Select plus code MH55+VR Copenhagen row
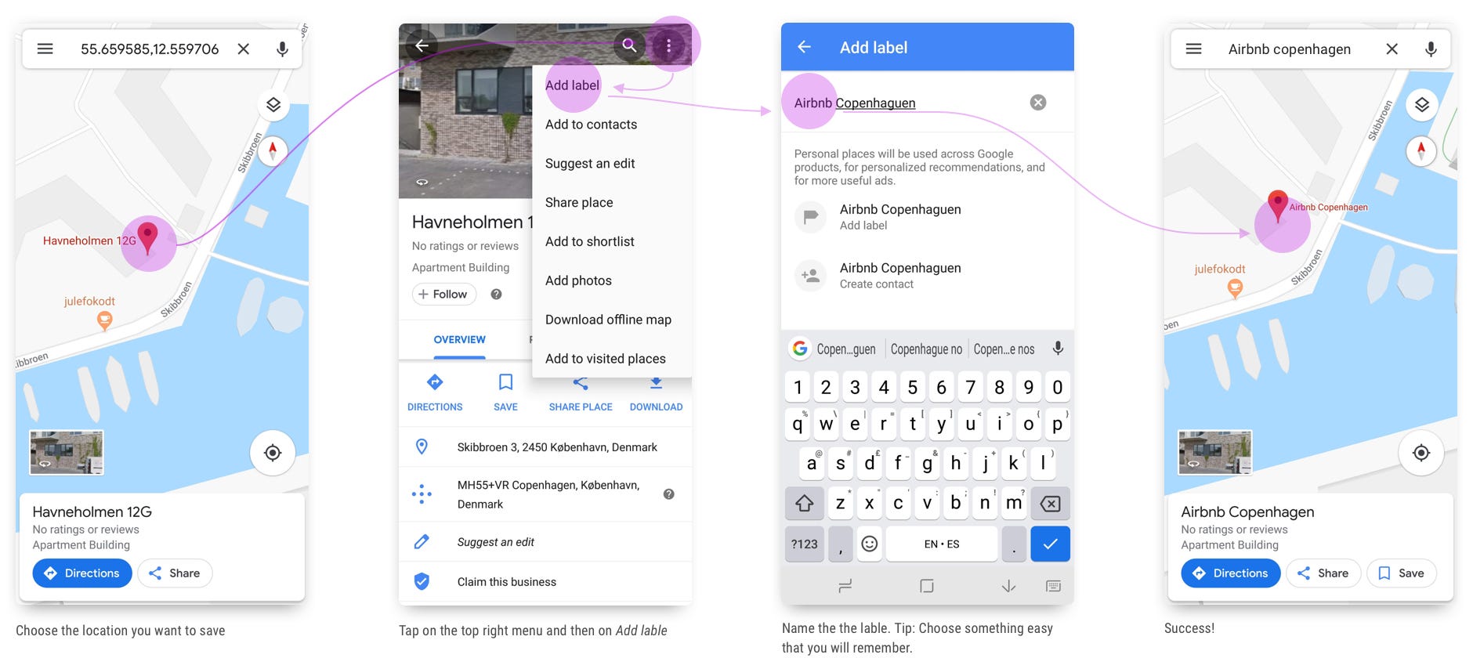The image size is (1473, 658). [545, 494]
